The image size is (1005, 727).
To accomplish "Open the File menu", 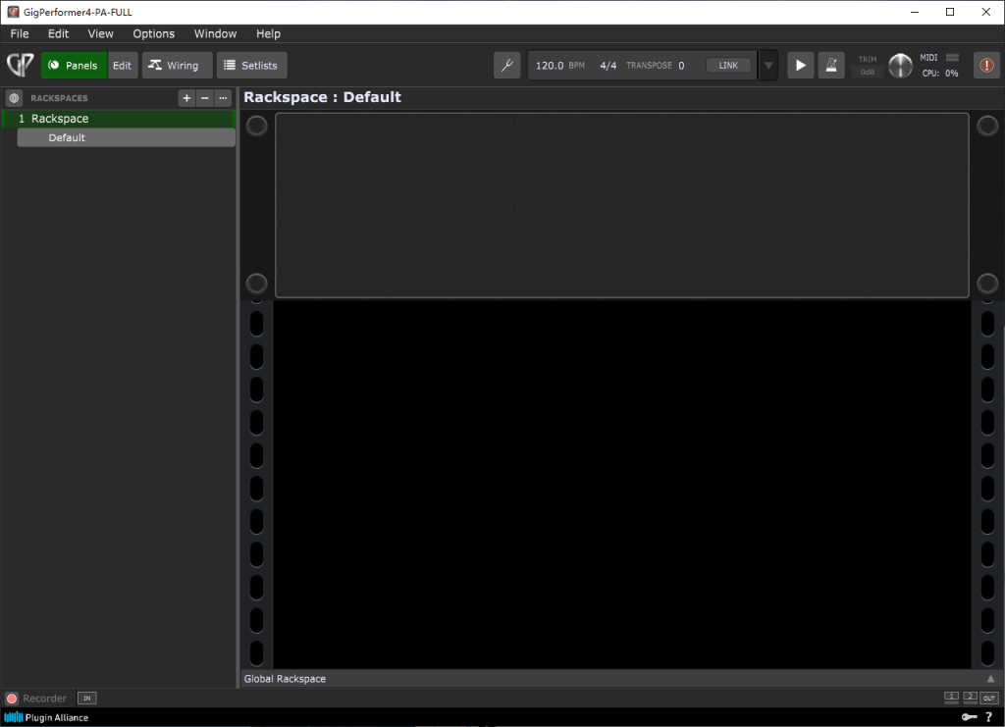I will click(x=20, y=34).
